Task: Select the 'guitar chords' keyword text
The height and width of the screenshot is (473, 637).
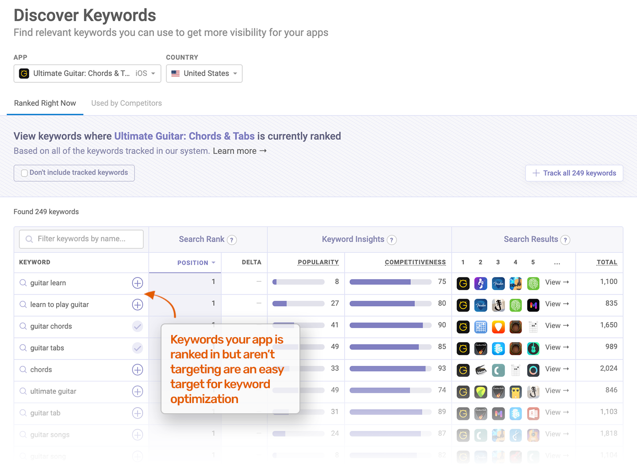Action: 51,327
